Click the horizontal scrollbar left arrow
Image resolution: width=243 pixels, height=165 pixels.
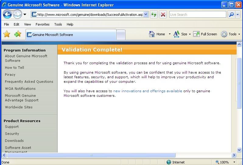coord(4,155)
